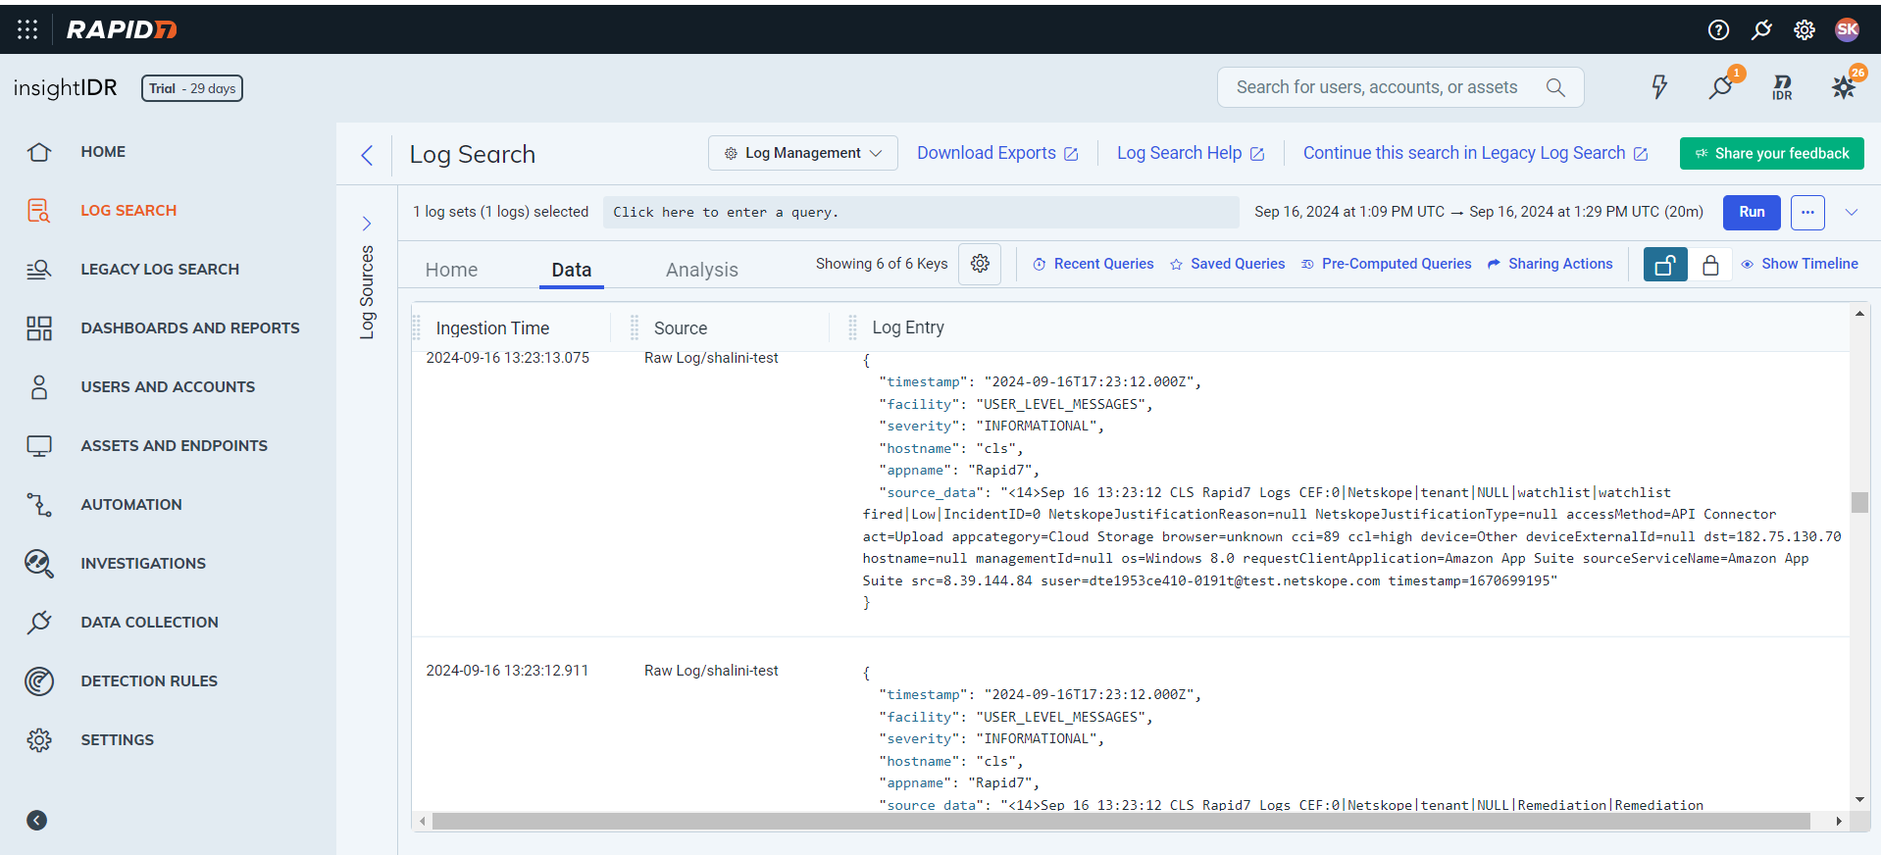Click the query input field

[x=920, y=212]
